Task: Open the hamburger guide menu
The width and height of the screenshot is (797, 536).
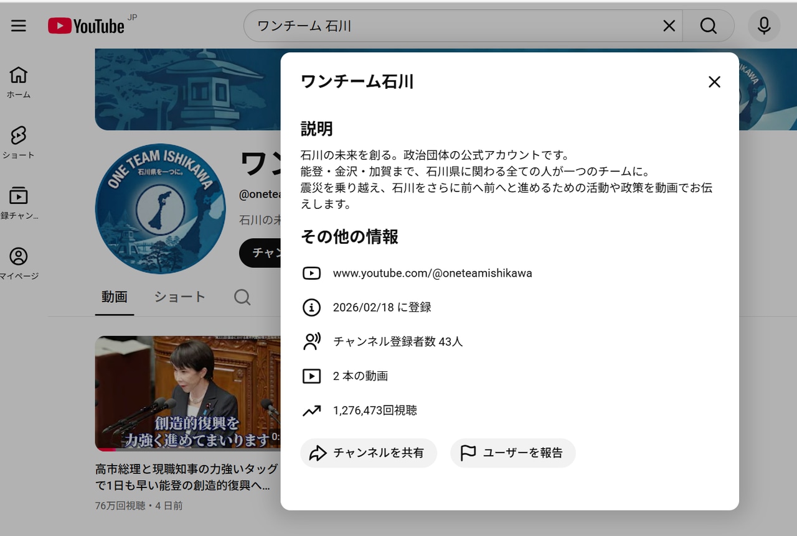Action: click(19, 25)
